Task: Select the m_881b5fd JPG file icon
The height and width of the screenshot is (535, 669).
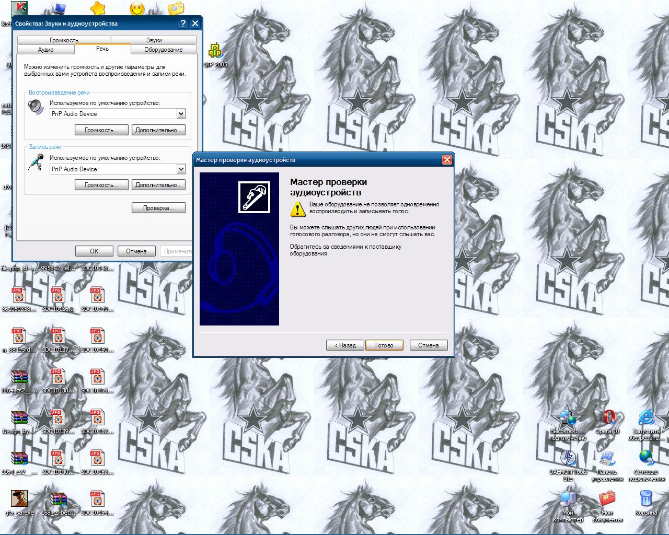Action: coord(19,336)
